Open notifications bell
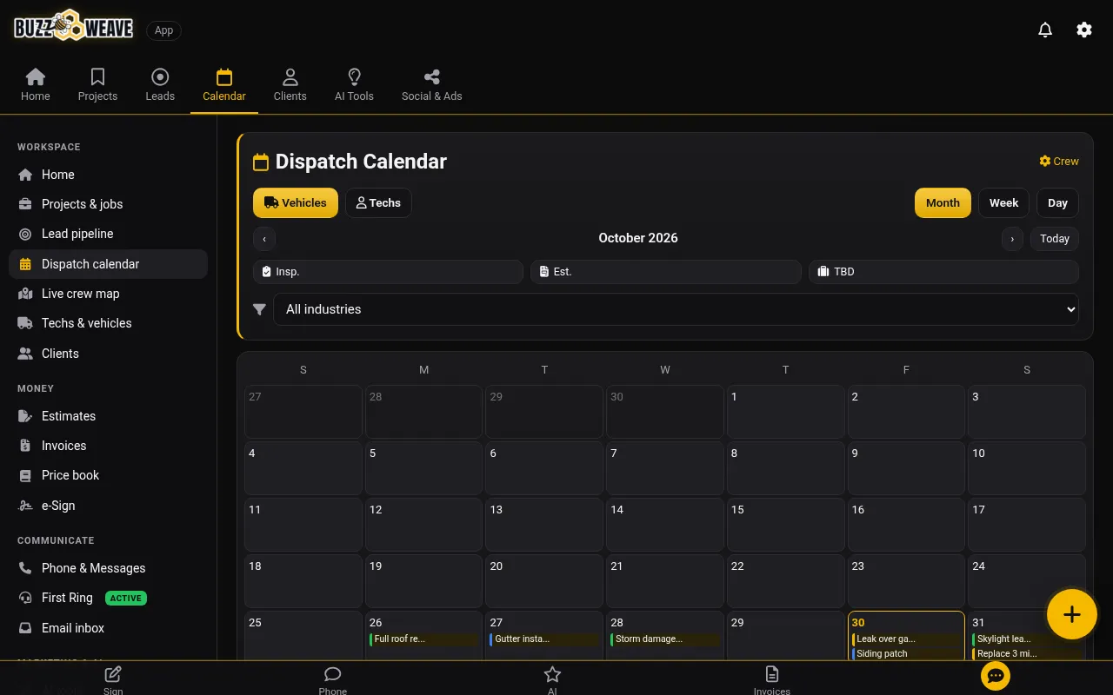 pos(1045,30)
